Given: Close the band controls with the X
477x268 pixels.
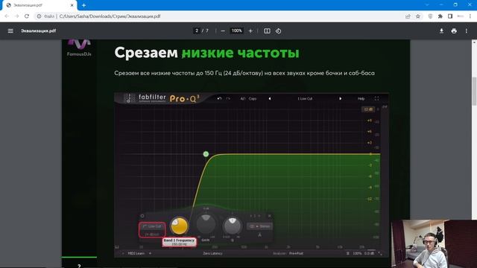Looking at the screenshot, I should [269, 216].
